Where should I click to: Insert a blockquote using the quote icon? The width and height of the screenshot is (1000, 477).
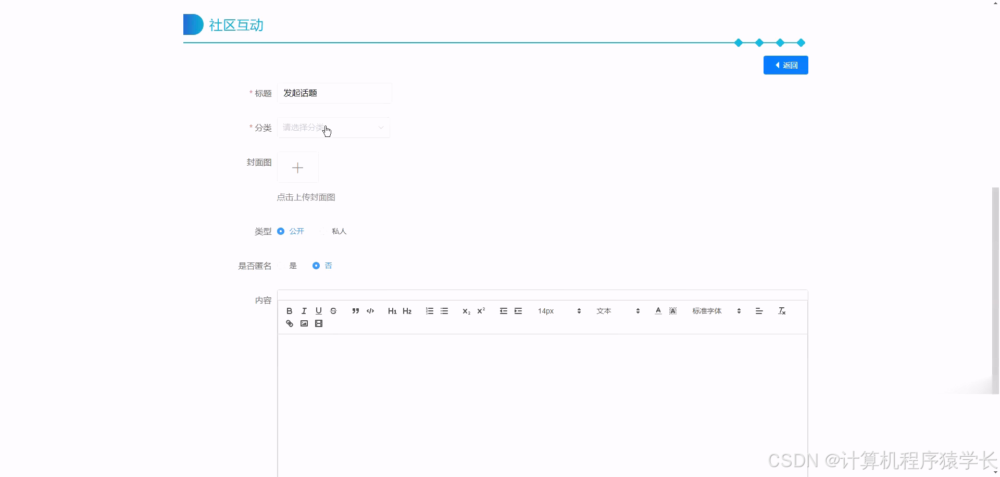coord(356,311)
